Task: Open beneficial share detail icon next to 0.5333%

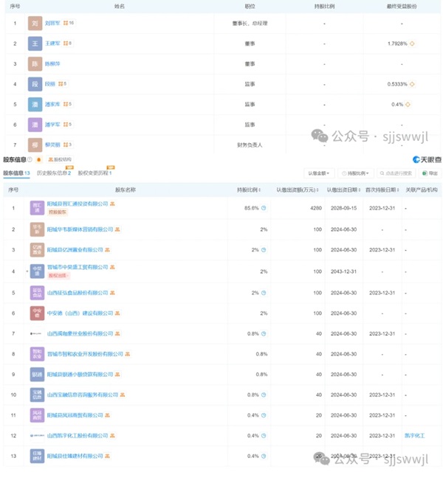Action: (x=412, y=84)
